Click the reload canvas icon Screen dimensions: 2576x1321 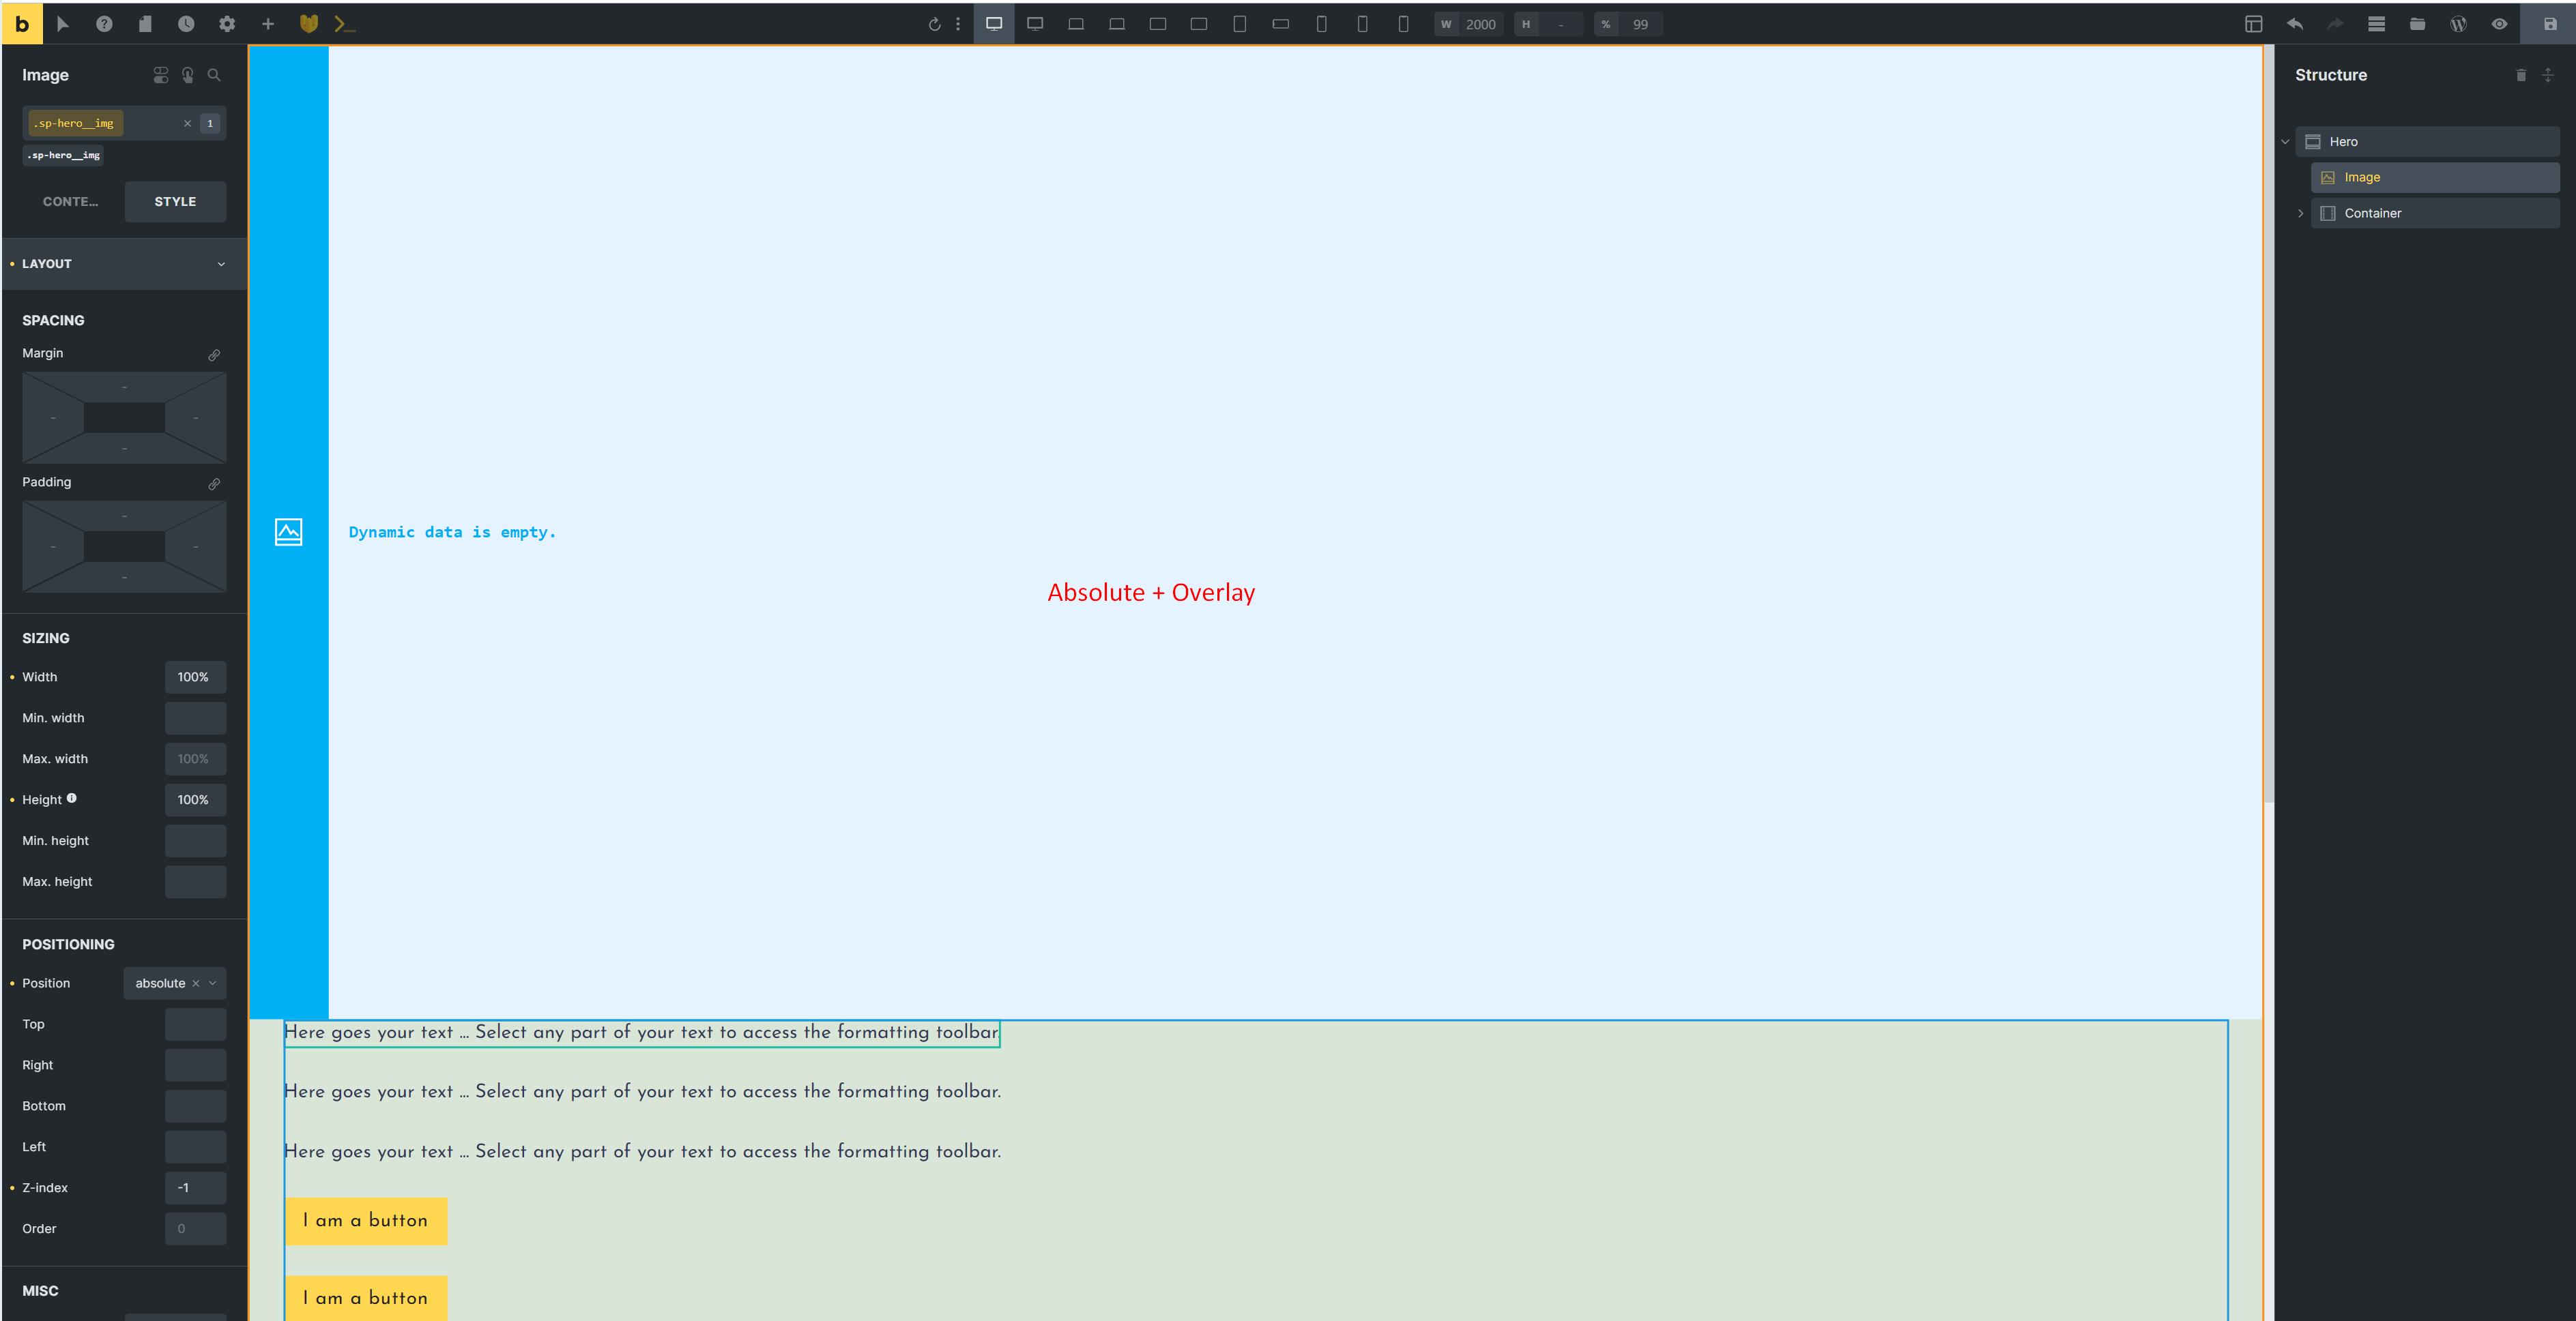(x=934, y=24)
